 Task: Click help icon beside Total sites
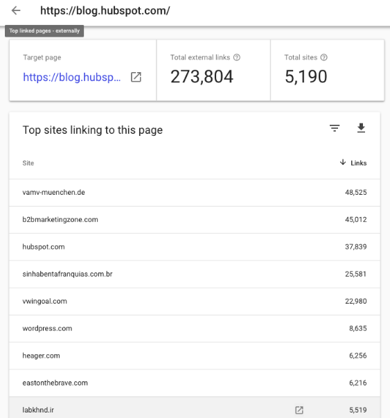pyautogui.click(x=323, y=58)
